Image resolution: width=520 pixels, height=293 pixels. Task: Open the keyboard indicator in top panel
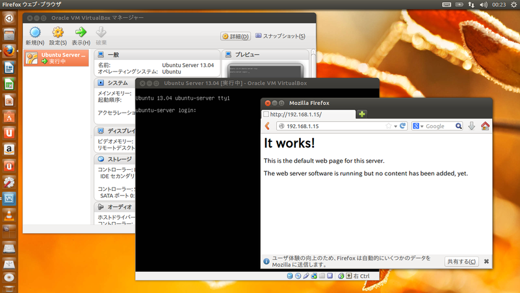(447, 5)
